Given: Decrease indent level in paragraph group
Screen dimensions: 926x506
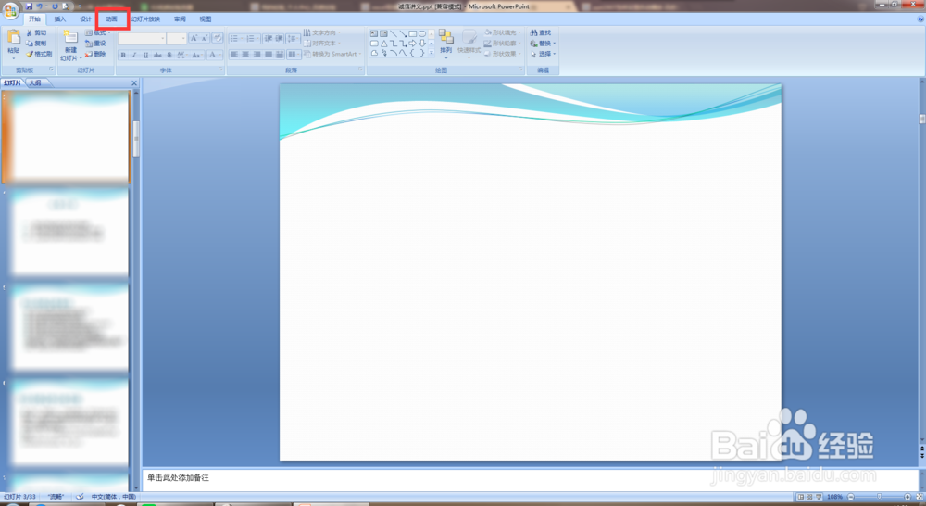Looking at the screenshot, I should [269, 38].
